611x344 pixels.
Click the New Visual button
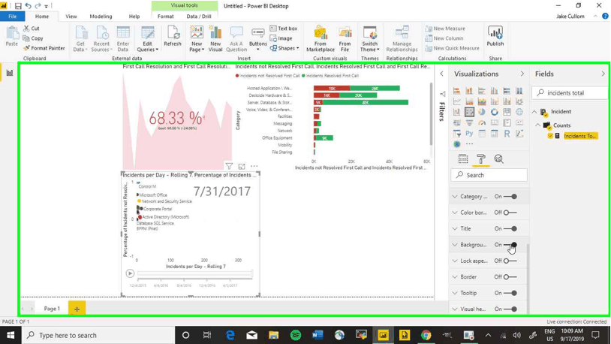point(215,39)
